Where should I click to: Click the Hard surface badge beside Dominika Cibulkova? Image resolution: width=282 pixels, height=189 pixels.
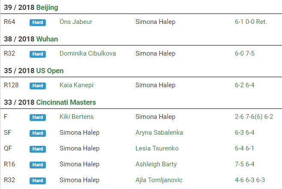[x=38, y=54]
